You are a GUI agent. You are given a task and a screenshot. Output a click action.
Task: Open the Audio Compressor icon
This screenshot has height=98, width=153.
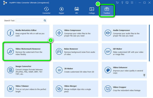pos(108,33)
